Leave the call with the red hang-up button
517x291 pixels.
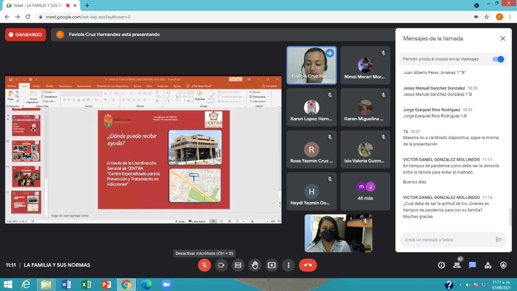click(x=308, y=265)
